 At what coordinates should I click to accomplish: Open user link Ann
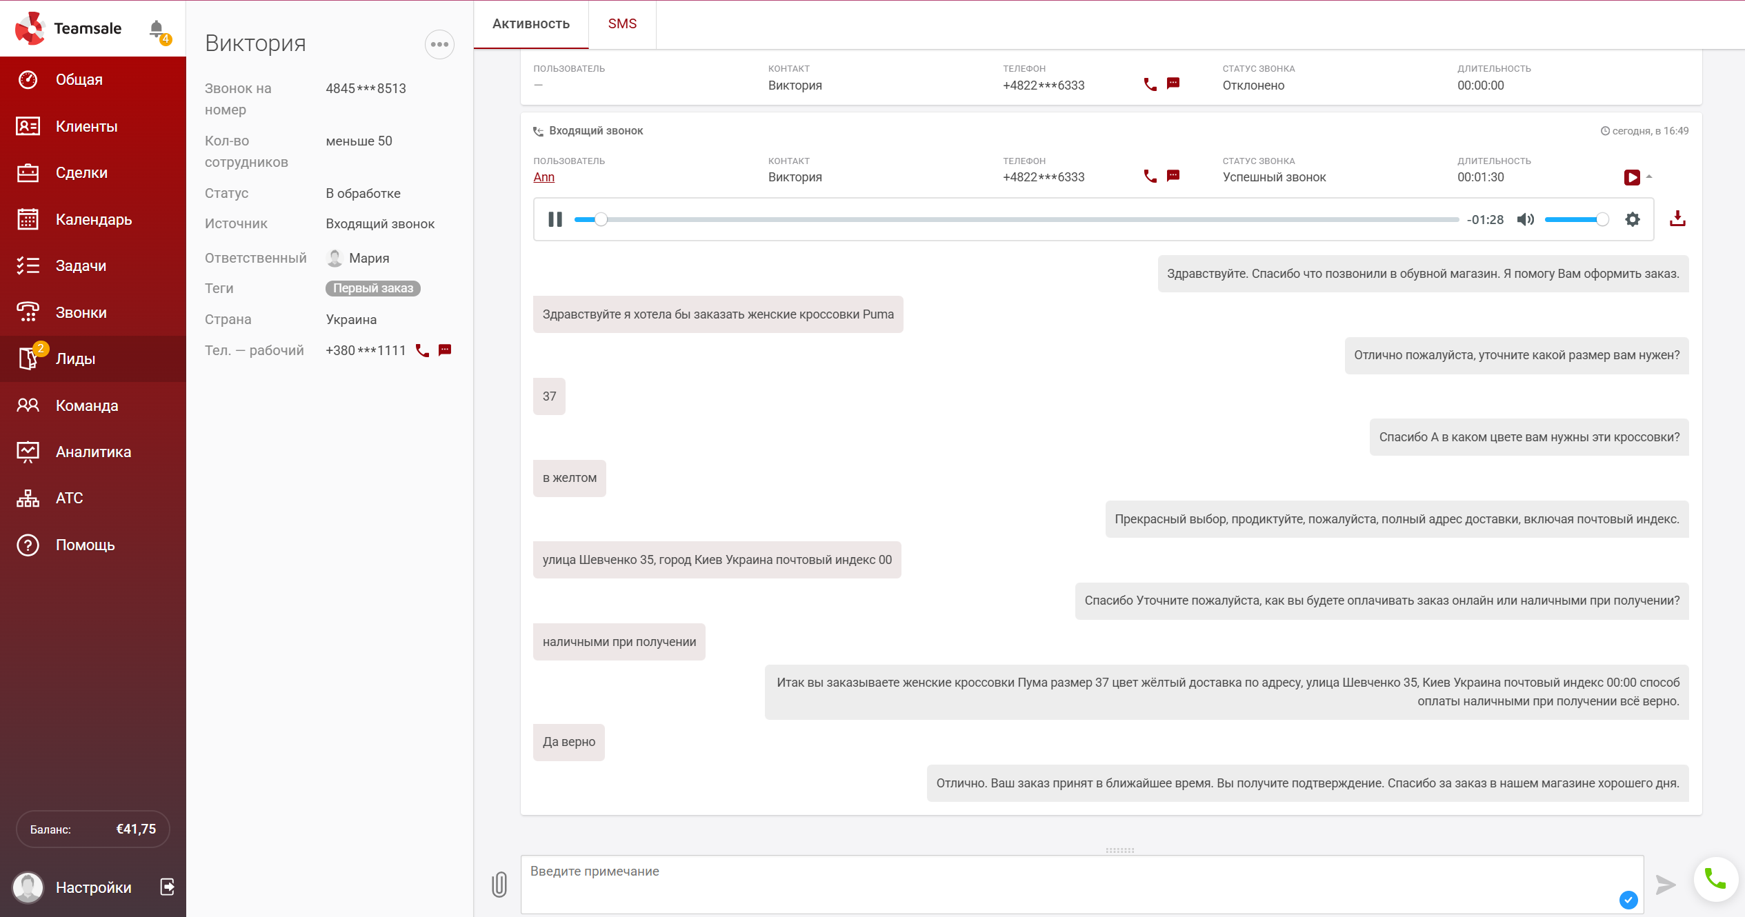pyautogui.click(x=544, y=177)
